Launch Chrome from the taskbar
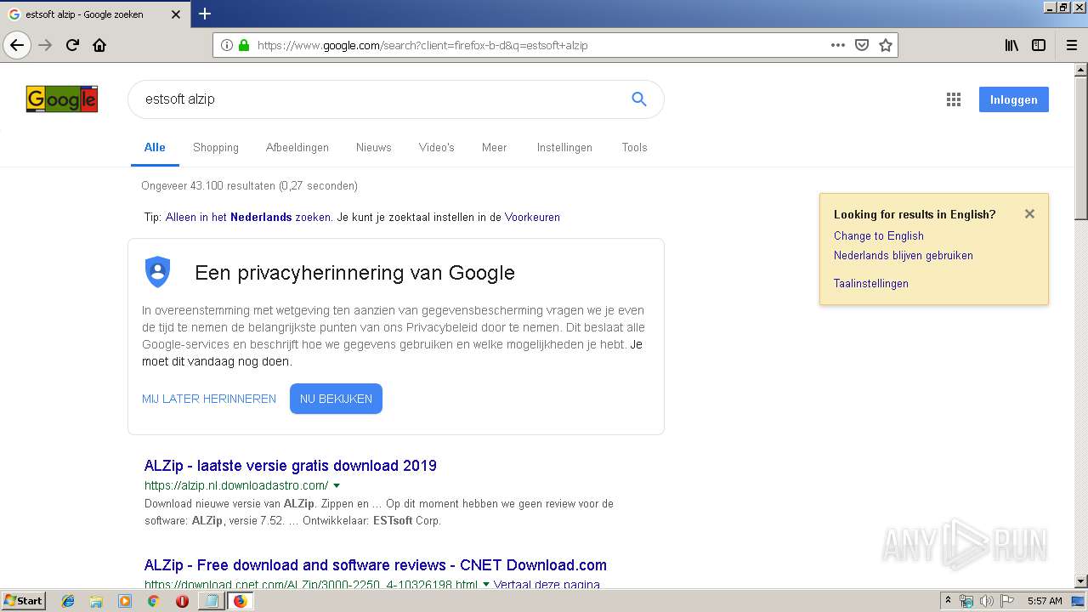This screenshot has height=612, width=1088. [153, 601]
